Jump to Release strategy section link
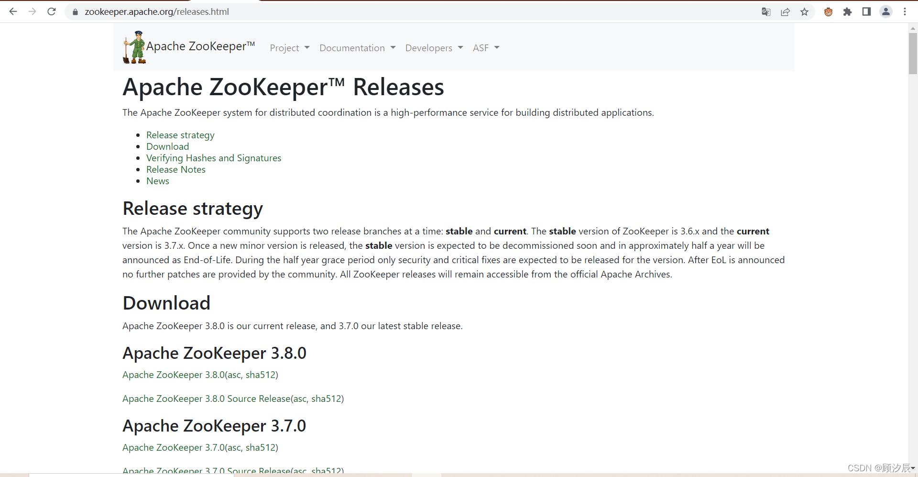This screenshot has height=477, width=918. pyautogui.click(x=180, y=135)
